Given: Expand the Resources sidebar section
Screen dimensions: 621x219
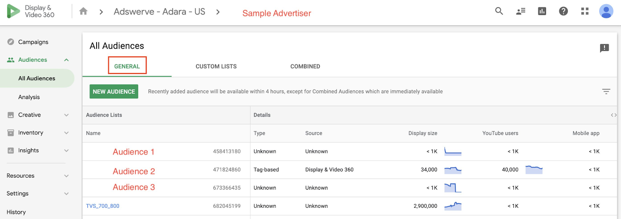Looking at the screenshot, I should pos(66,176).
